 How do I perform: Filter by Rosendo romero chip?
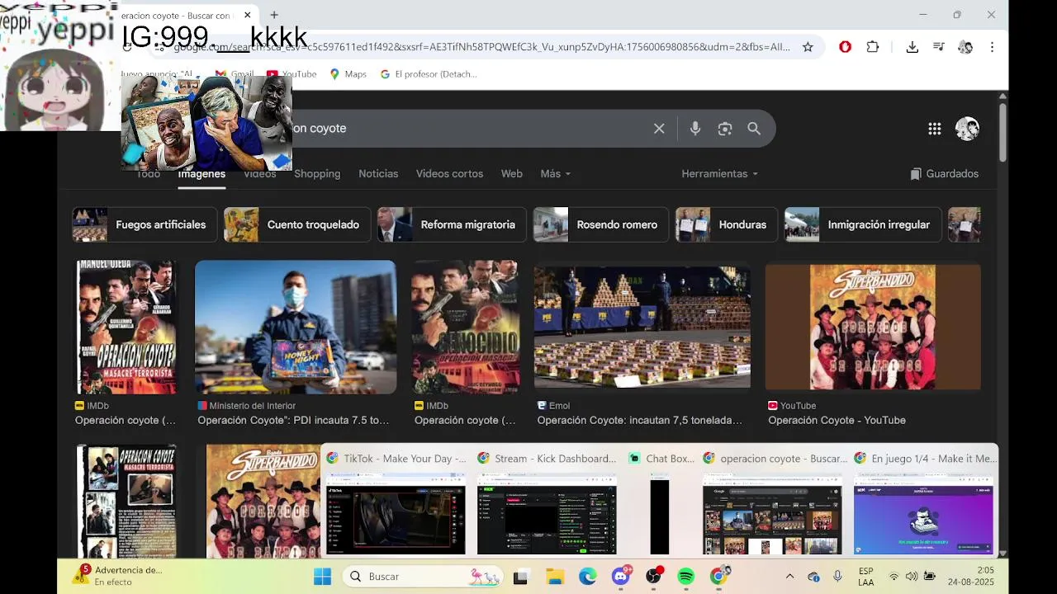click(x=601, y=224)
